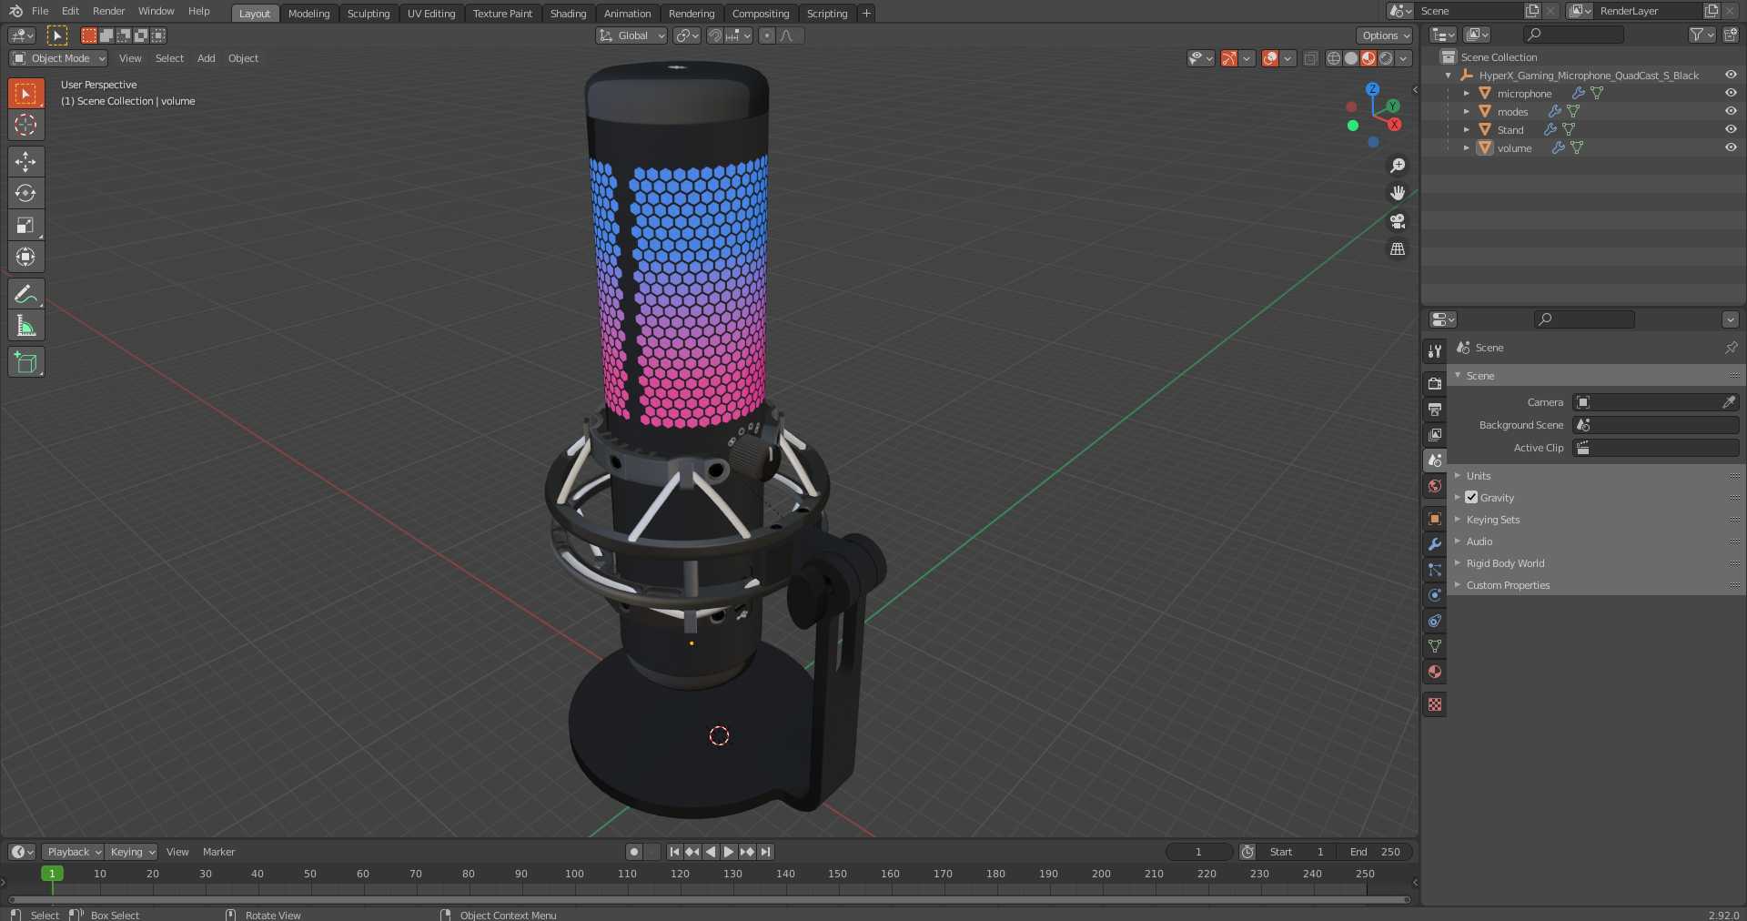The image size is (1747, 921).
Task: Open the Material properties tab
Action: point(1435,672)
